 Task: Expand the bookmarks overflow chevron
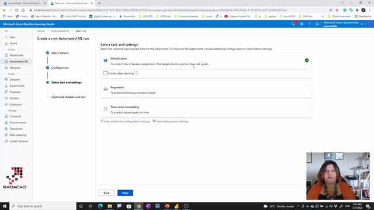(x=323, y=16)
